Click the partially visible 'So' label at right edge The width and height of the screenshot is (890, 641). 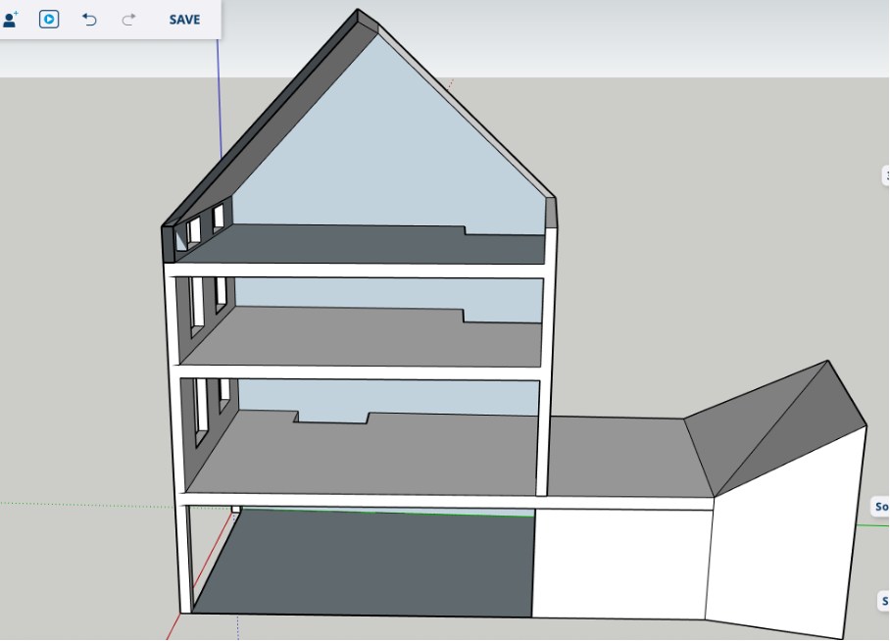[880, 507]
